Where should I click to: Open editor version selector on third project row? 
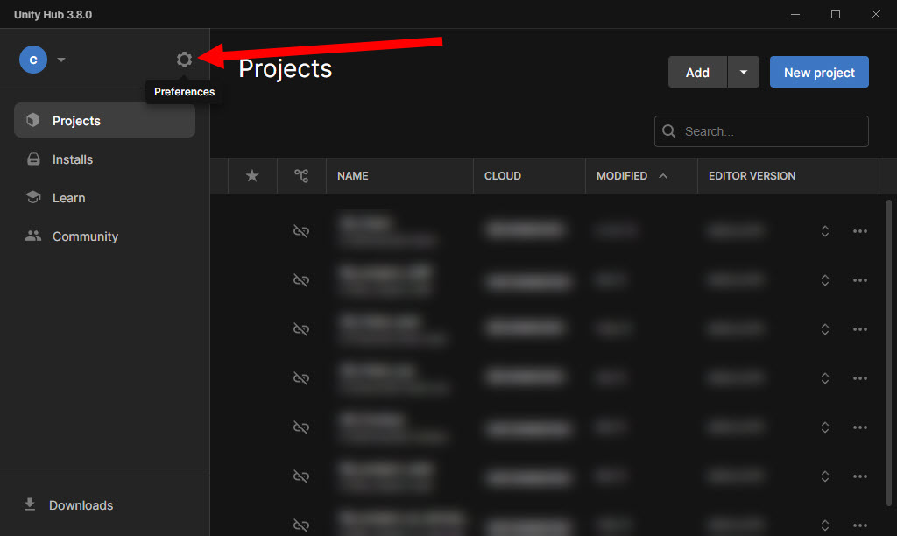pyautogui.click(x=825, y=329)
